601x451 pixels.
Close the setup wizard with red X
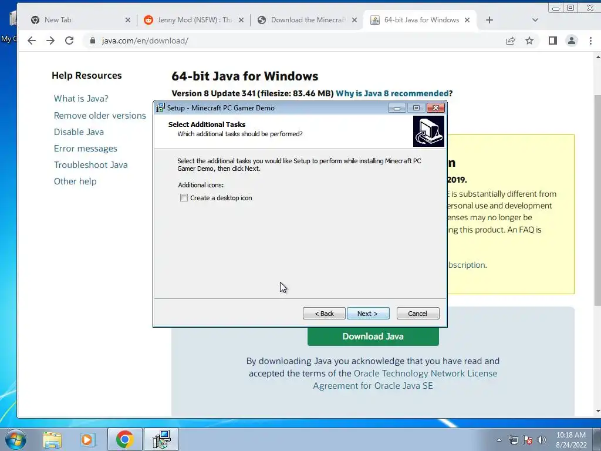[436, 108]
